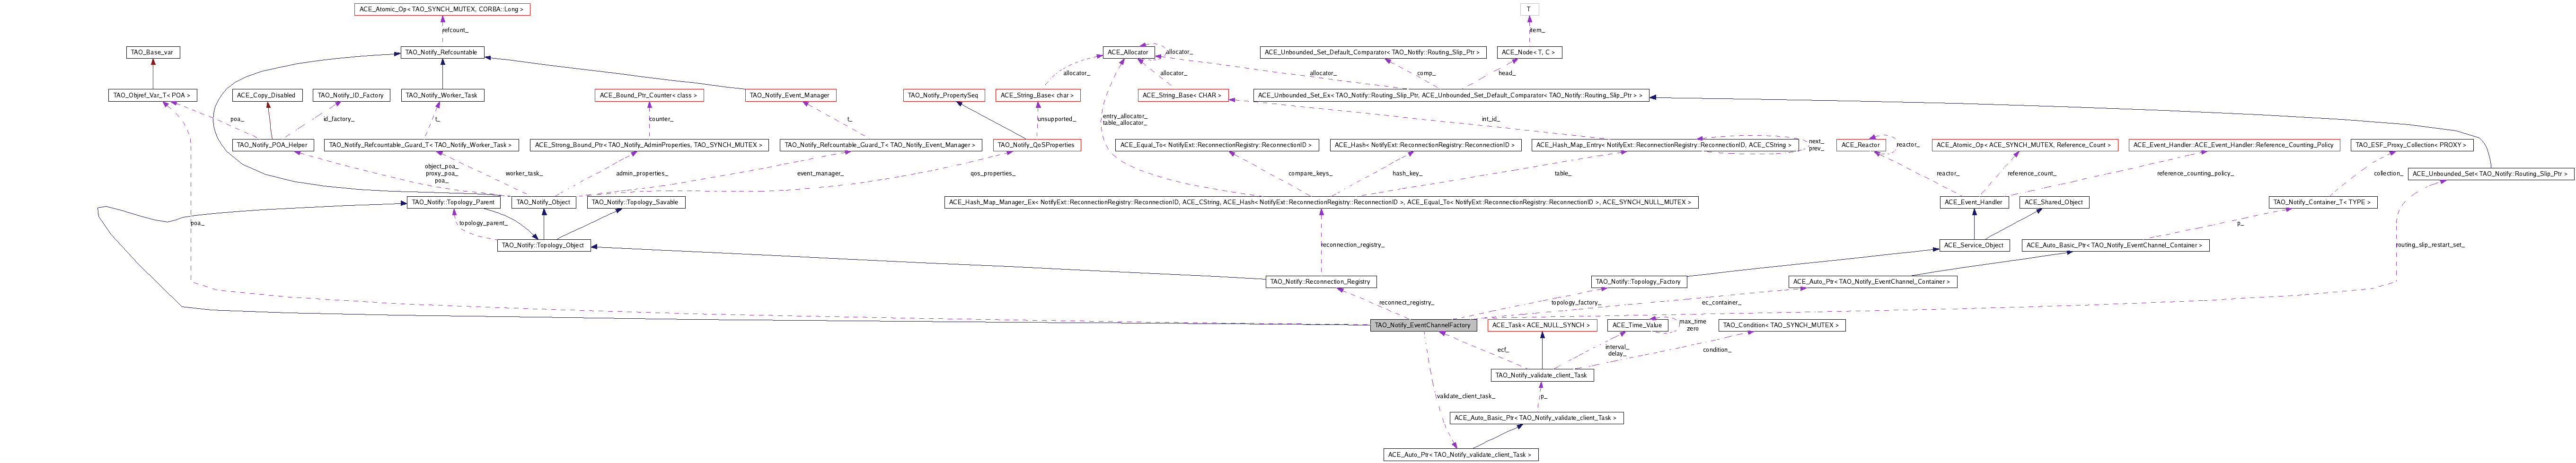The width and height of the screenshot is (2576, 463).
Task: Select the ACE_Strong_Bound_Ptr node
Action: (649, 145)
